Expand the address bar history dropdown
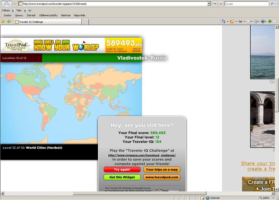The image size is (279, 200). [209, 3]
